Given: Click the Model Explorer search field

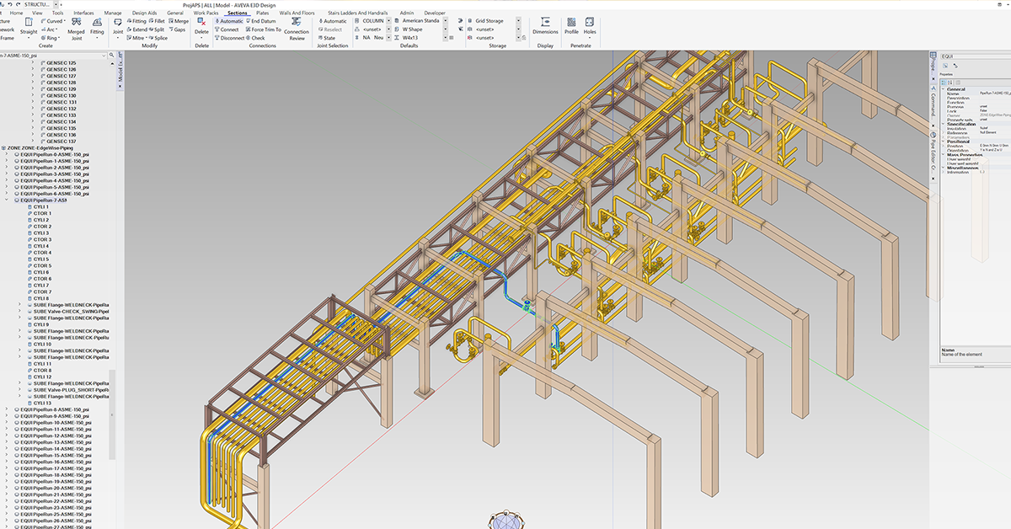Looking at the screenshot, I should 53,55.
